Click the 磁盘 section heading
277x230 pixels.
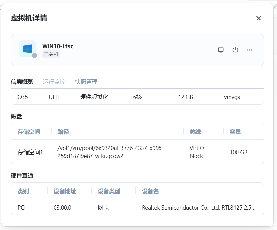coord(16,116)
